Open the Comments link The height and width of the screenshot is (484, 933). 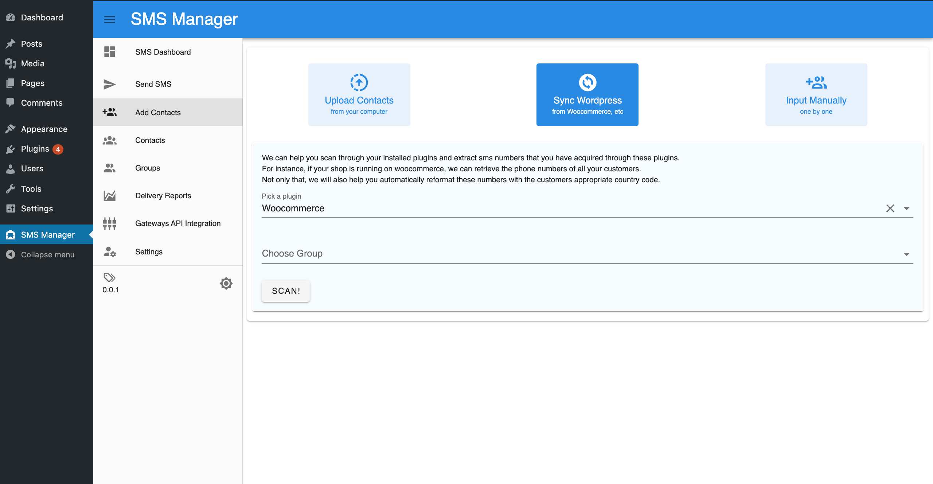[x=42, y=103]
